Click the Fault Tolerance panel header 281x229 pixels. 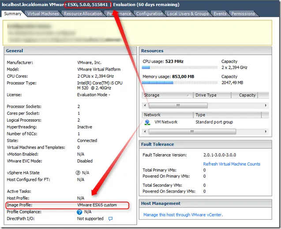[x=206, y=144]
